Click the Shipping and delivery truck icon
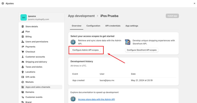The width and height of the screenshot is (197, 103). (23, 62)
